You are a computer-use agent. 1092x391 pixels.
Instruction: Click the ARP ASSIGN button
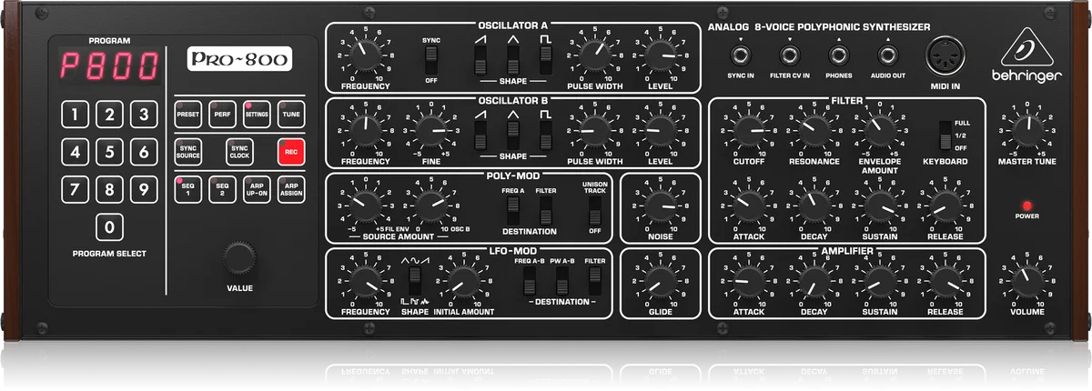pos(290,190)
